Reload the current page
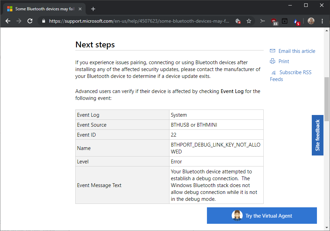 (x=30, y=21)
